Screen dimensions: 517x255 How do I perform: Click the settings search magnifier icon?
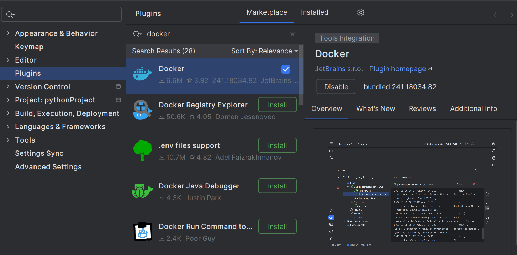tap(10, 15)
